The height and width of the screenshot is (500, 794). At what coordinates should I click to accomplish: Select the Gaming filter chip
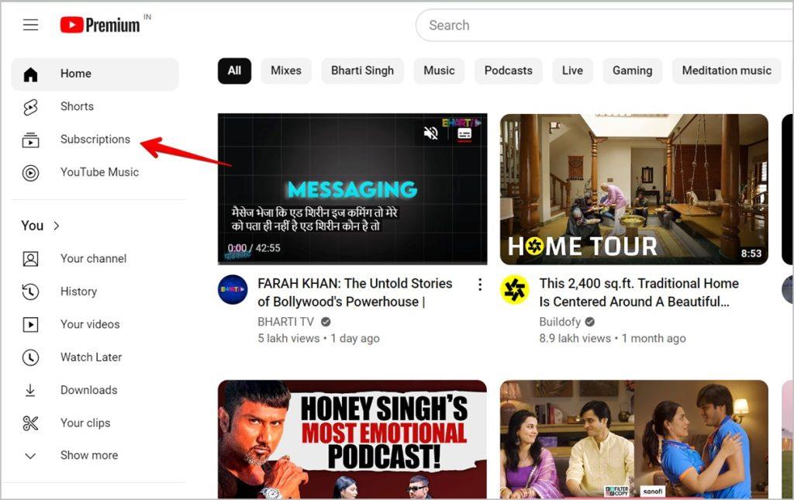point(633,71)
